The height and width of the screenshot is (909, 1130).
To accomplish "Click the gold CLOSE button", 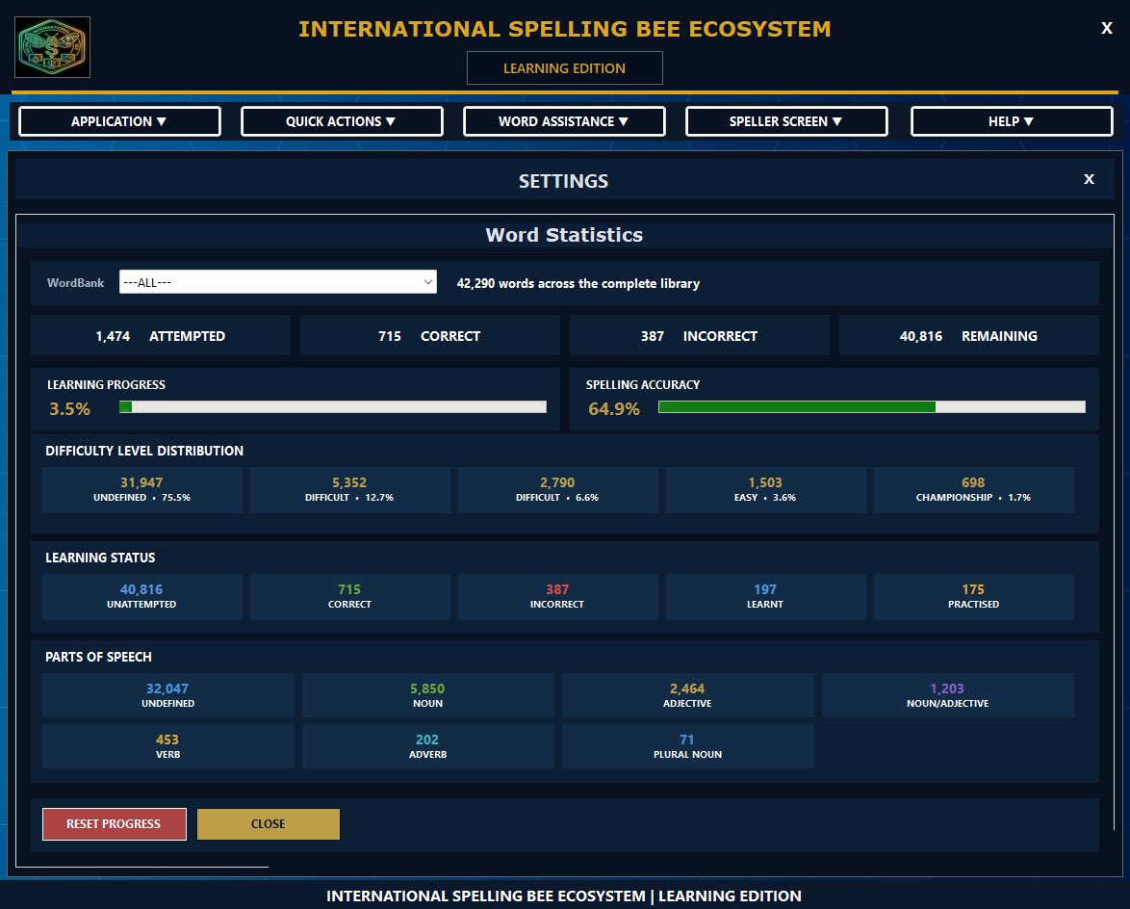I will point(269,824).
